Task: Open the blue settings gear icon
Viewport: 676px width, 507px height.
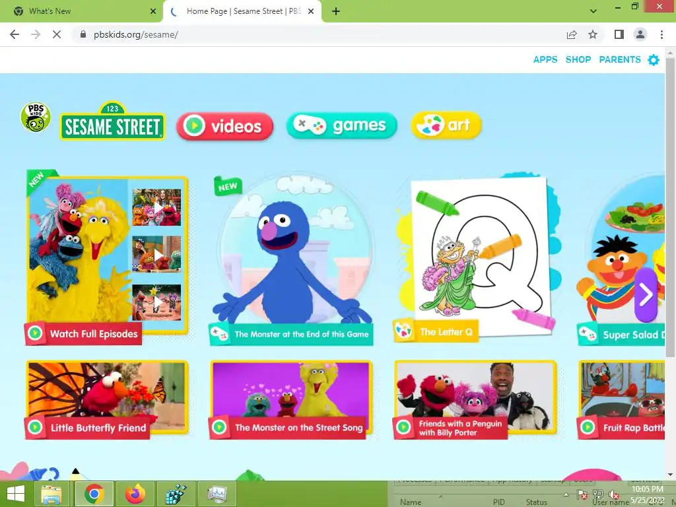Action: coord(654,60)
